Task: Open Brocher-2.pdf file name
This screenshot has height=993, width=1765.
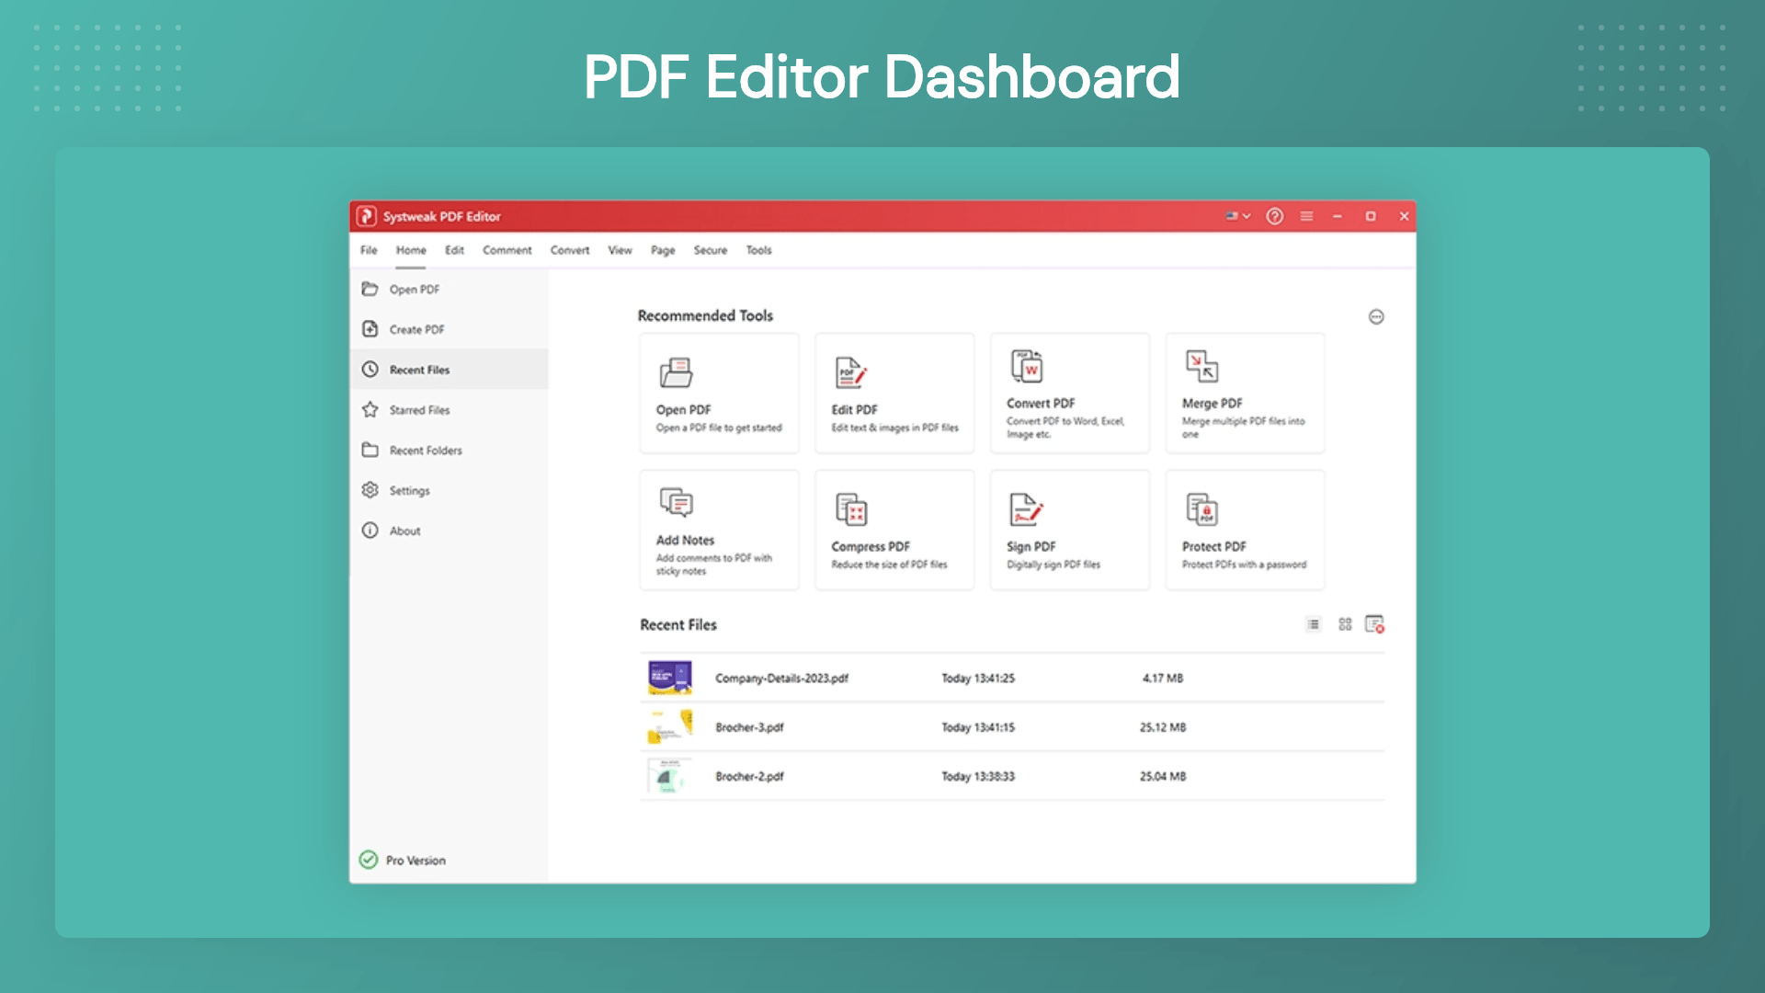Action: [749, 777]
